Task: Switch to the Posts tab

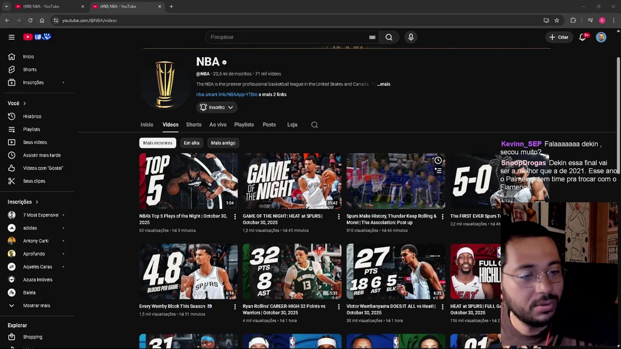Action: tap(269, 125)
